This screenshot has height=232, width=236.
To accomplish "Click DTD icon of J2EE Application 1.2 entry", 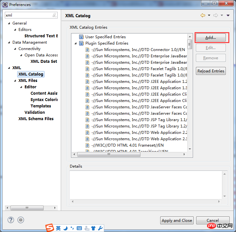I will 87,82.
